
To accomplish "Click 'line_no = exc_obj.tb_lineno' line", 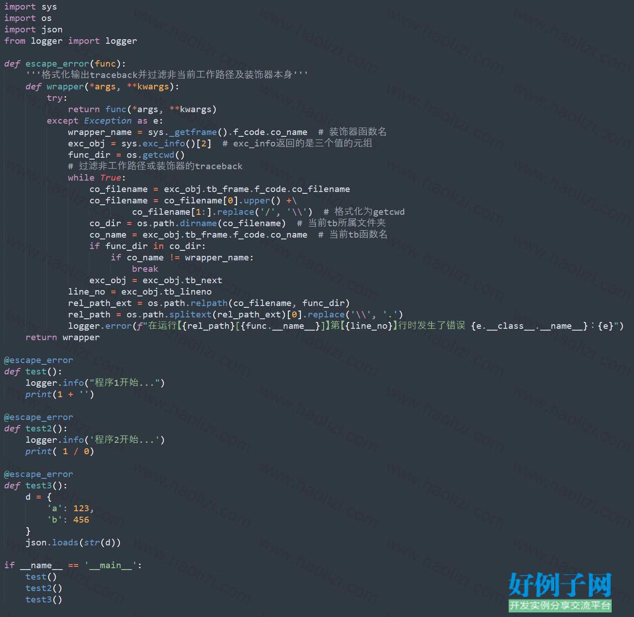I will [x=140, y=292].
